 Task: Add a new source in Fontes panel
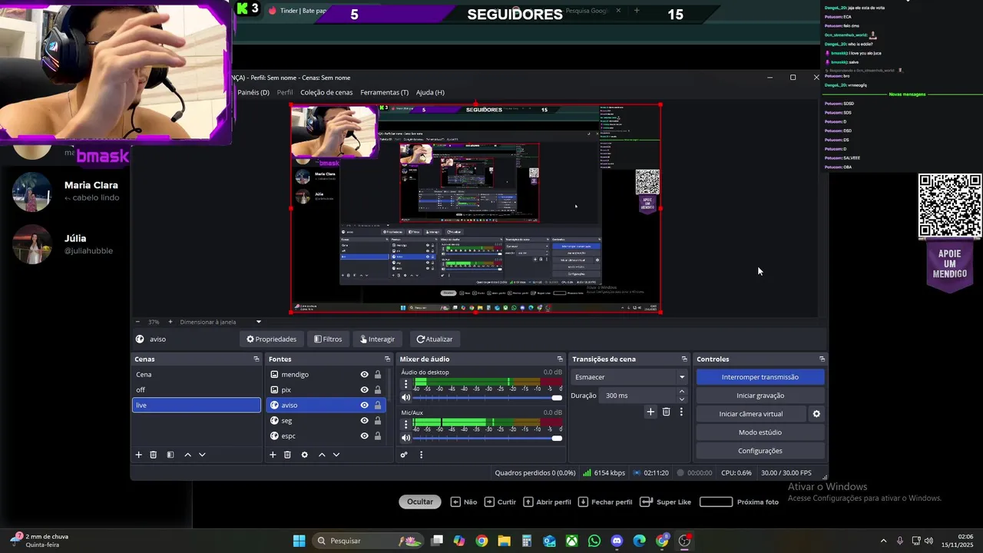[273, 455]
